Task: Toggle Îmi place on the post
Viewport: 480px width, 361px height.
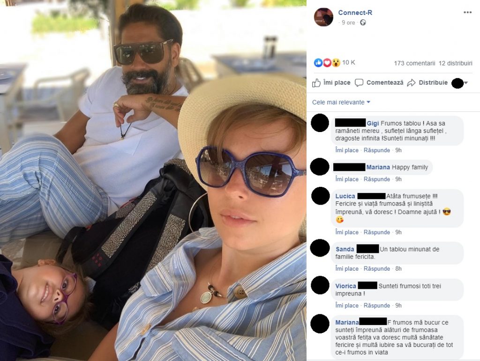Action: click(x=331, y=83)
